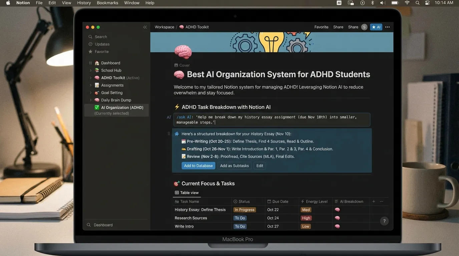Click the drag-handle grid icon beside Dashboard
The image size is (459, 256).
pyautogui.click(x=90, y=63)
